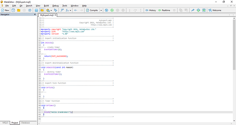Click the tab scroll right arrow
The height and width of the screenshot is (125, 236).
tap(233, 15)
